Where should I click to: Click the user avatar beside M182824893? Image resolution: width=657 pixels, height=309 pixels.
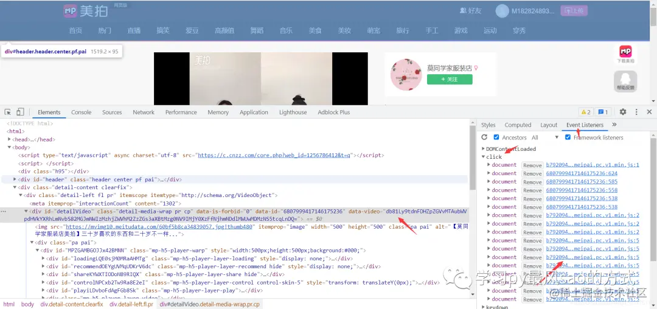pos(502,11)
